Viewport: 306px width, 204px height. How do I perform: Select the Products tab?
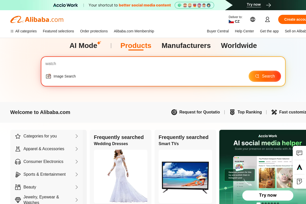[x=136, y=45]
